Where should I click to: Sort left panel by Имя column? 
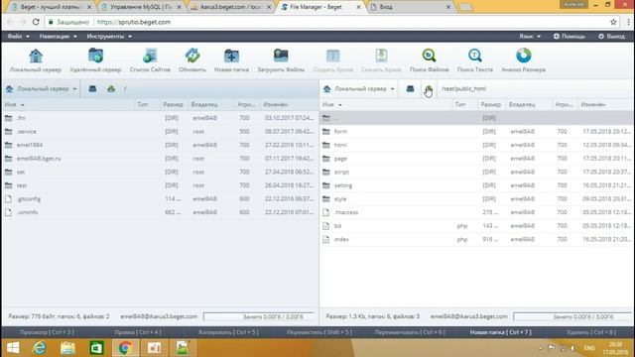(68, 104)
